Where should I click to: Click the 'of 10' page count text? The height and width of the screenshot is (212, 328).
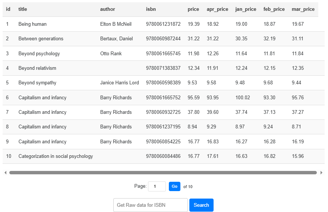pyautogui.click(x=188, y=187)
